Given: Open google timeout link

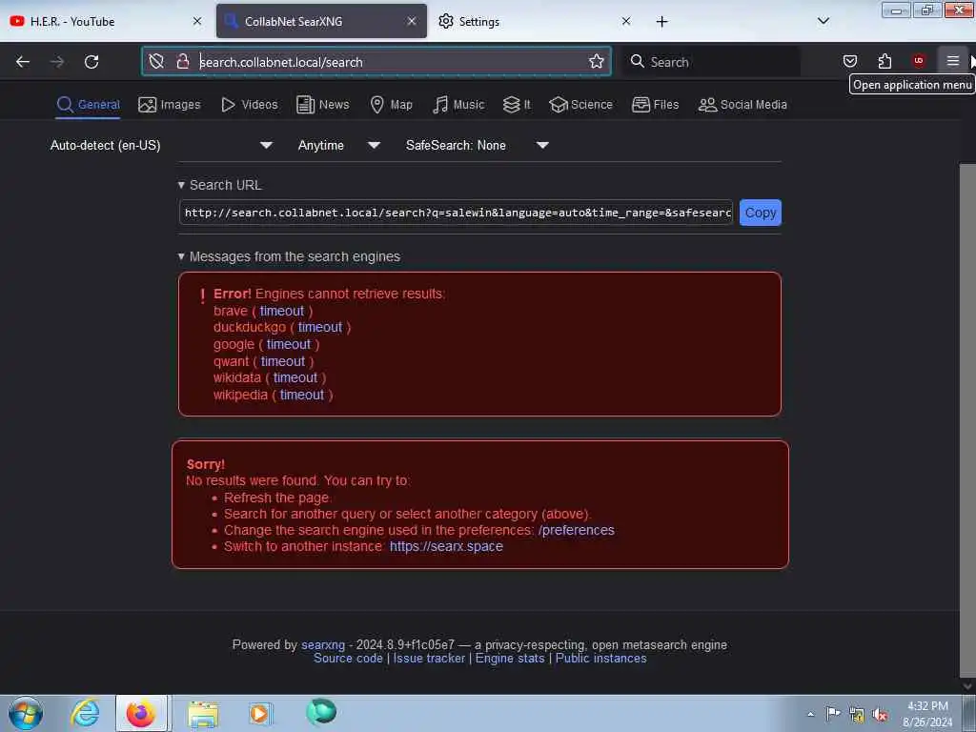Looking at the screenshot, I should coord(289,344).
